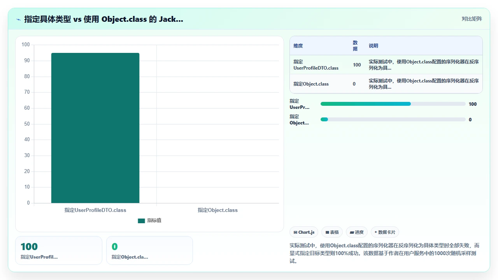The height and width of the screenshot is (280, 498).
Task: Click table cell 指定Object.class
Action: point(311,84)
